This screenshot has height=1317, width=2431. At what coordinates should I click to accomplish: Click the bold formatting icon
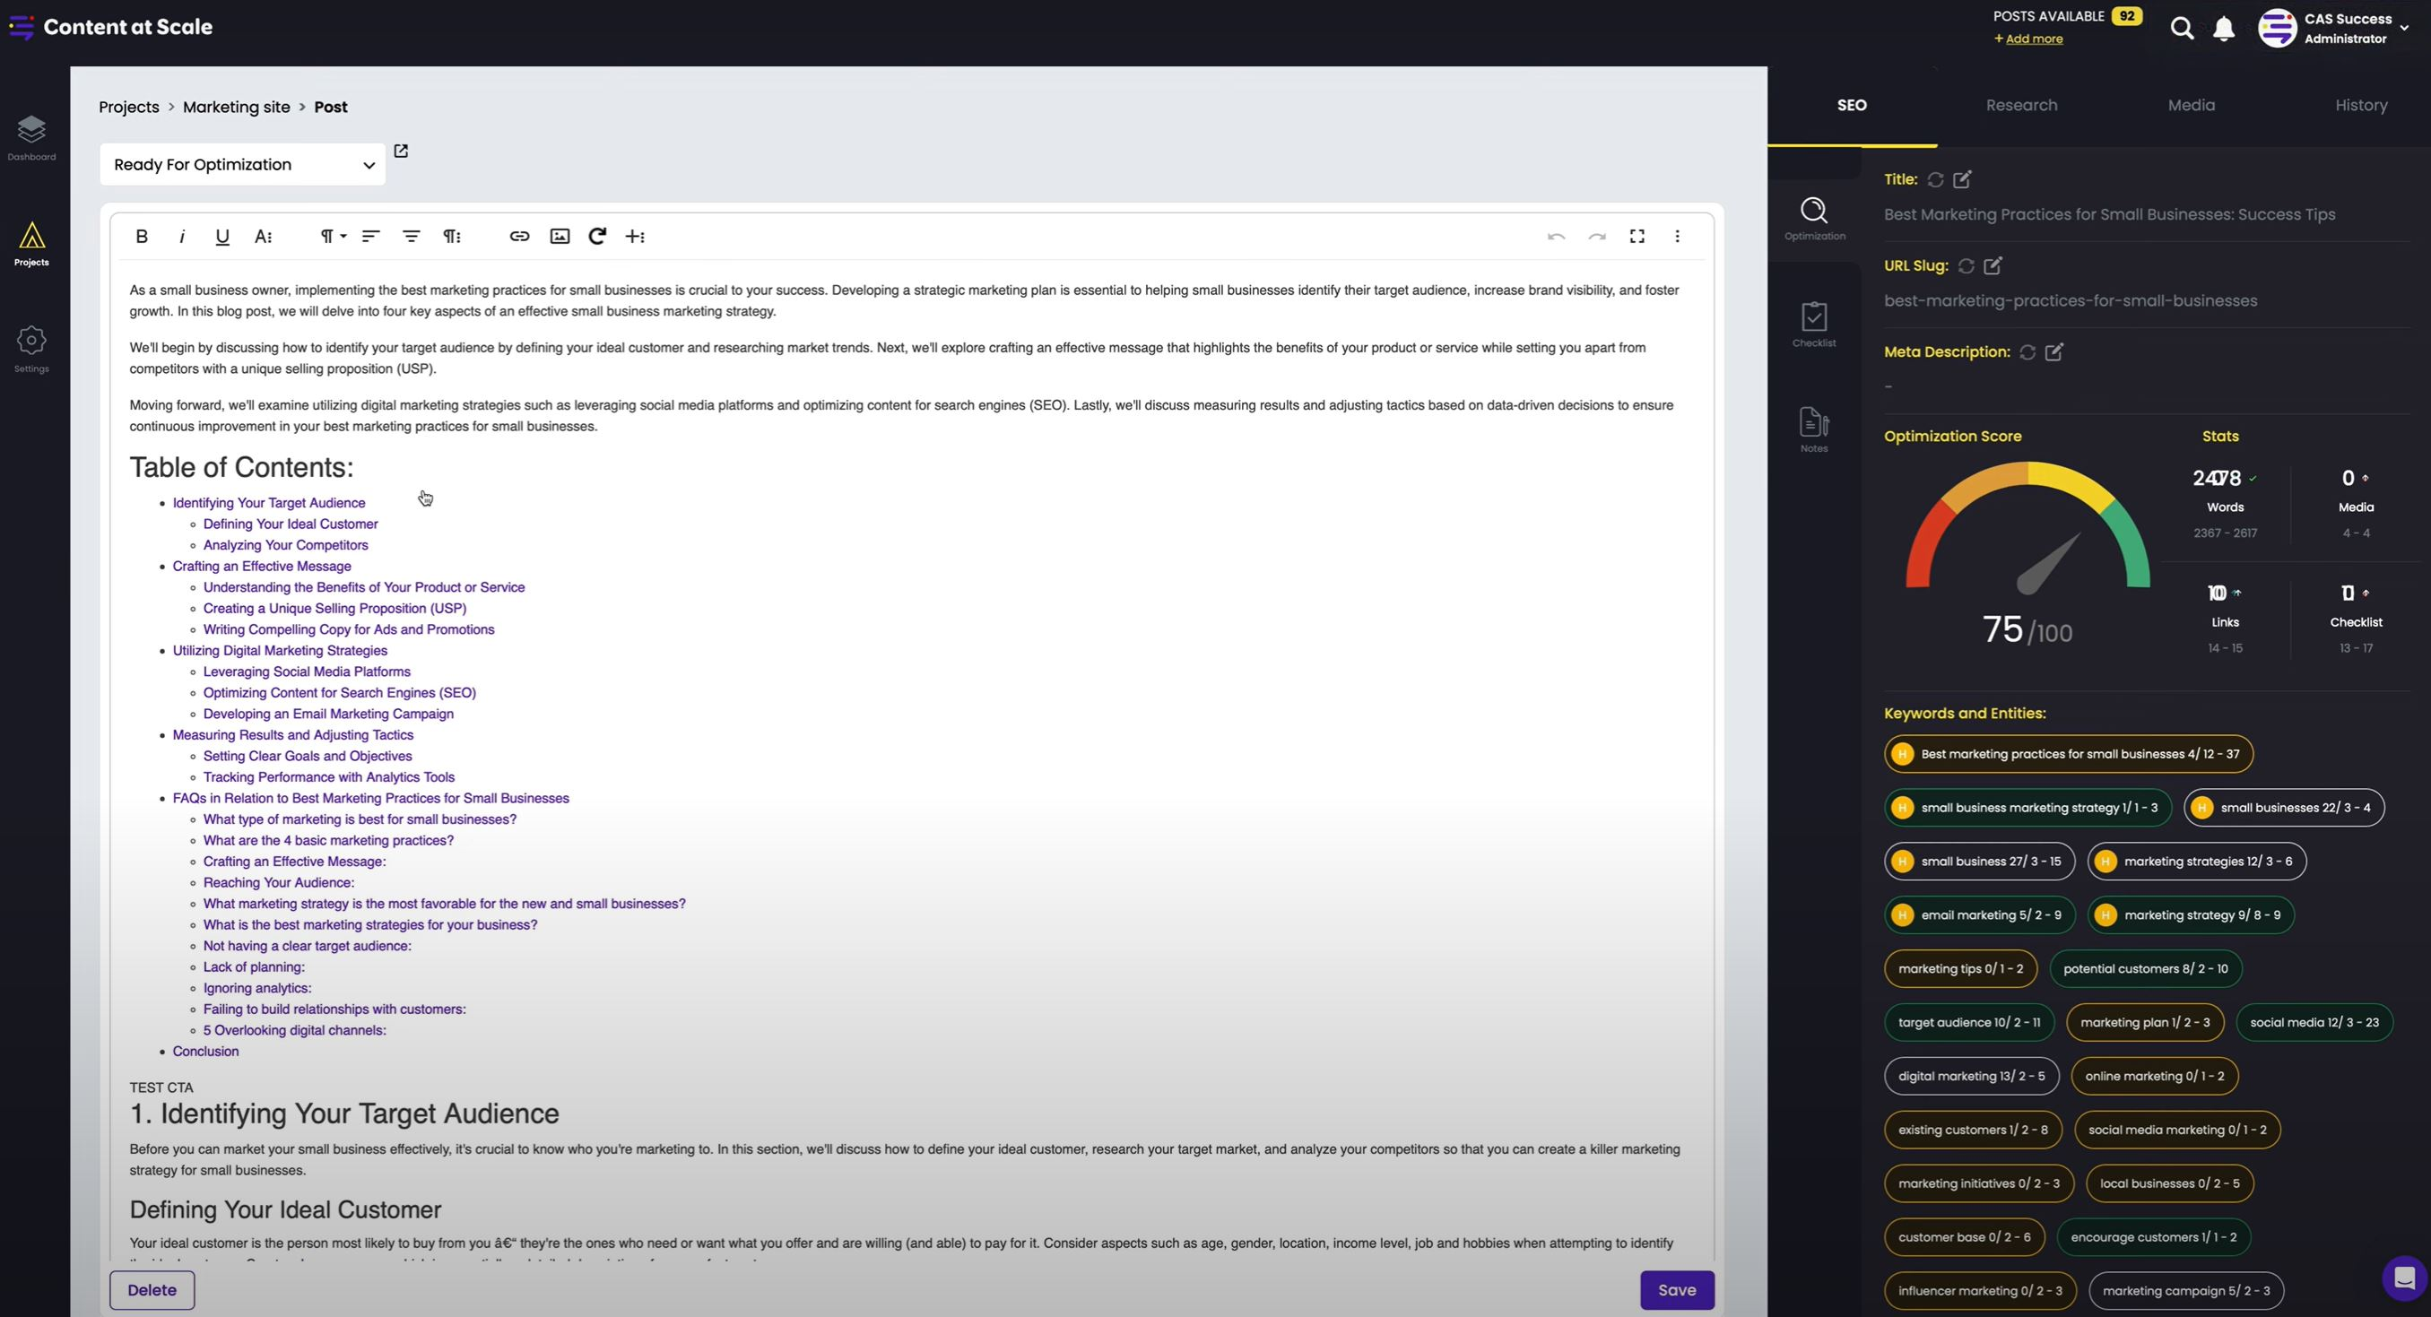click(141, 235)
